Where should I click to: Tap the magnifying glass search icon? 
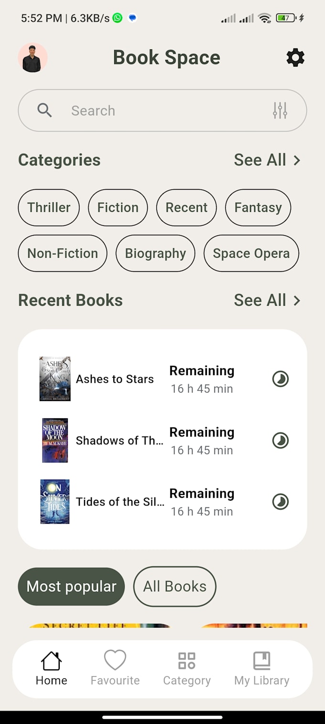coord(44,111)
